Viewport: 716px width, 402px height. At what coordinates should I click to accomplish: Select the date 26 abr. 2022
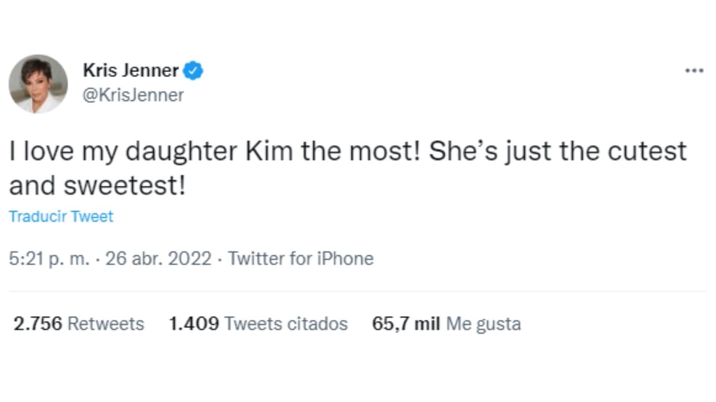tap(158, 259)
